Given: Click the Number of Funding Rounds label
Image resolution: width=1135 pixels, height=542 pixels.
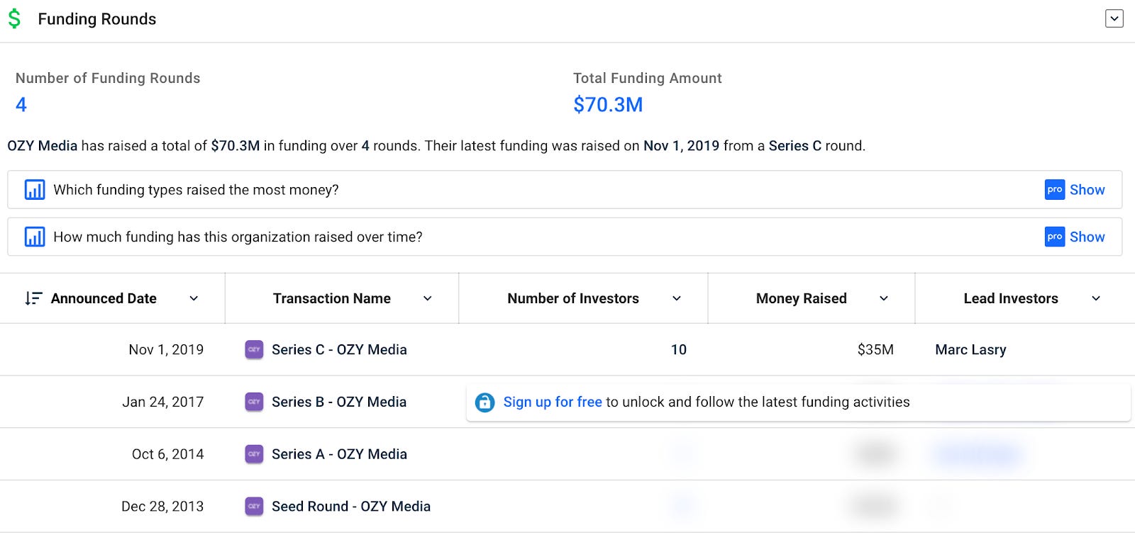Looking at the screenshot, I should pyautogui.click(x=108, y=78).
